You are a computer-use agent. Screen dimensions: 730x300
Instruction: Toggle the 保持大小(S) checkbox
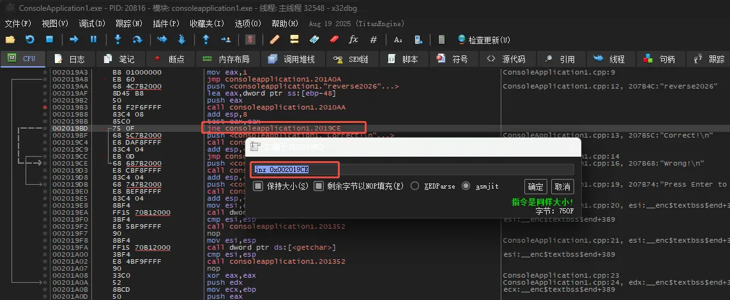(258, 186)
